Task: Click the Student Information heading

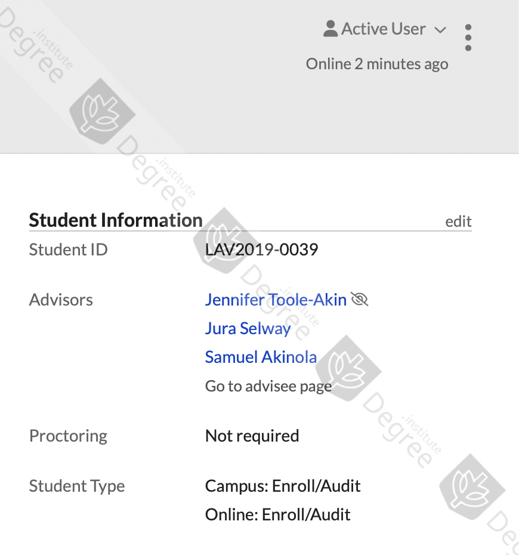Action: (116, 220)
